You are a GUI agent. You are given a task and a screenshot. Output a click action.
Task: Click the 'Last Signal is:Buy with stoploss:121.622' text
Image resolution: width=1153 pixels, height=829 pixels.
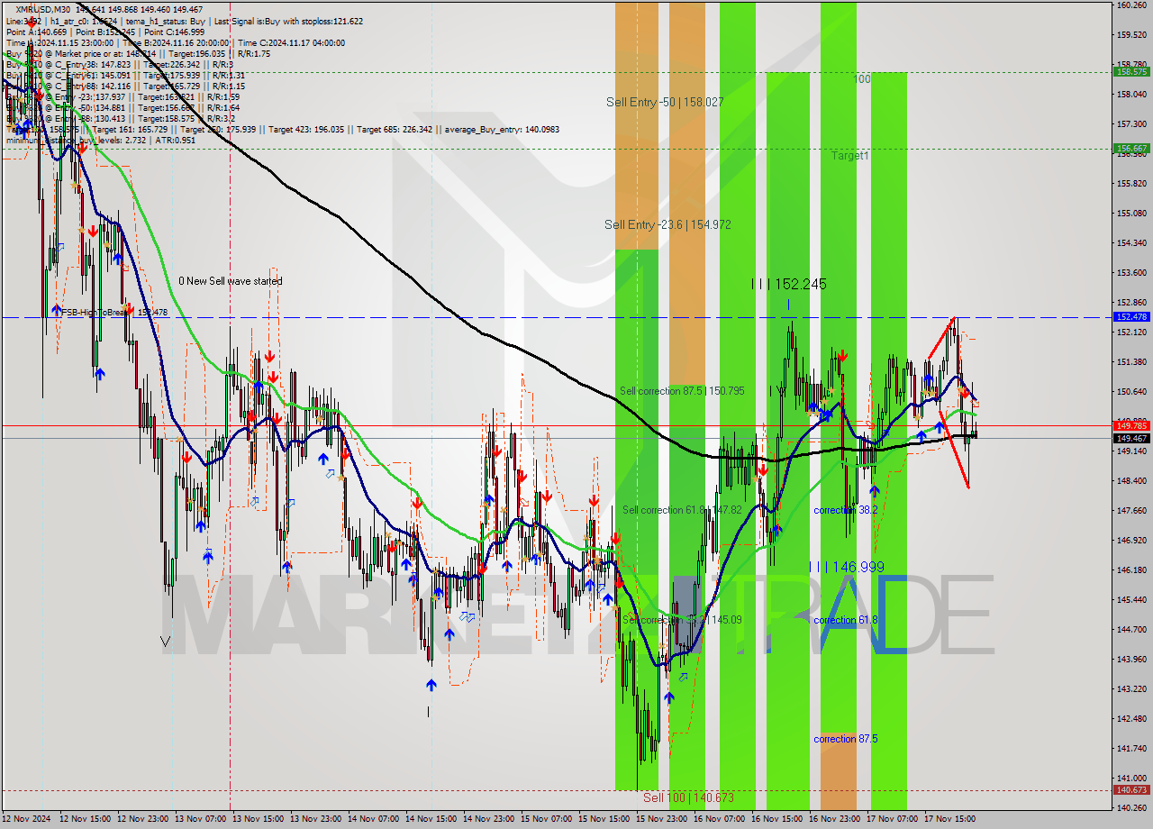[x=288, y=21]
